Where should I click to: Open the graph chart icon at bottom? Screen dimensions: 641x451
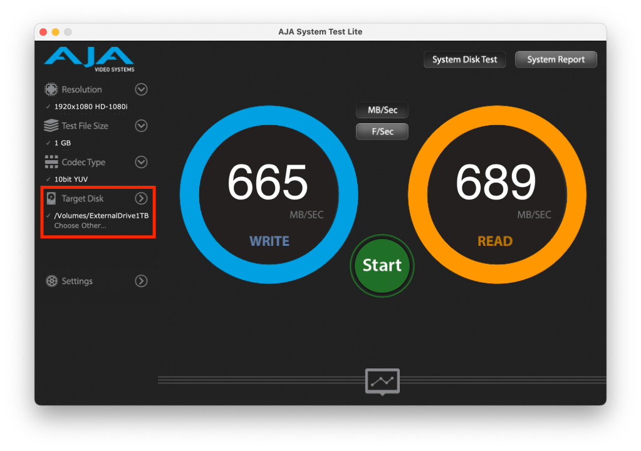[x=382, y=381]
